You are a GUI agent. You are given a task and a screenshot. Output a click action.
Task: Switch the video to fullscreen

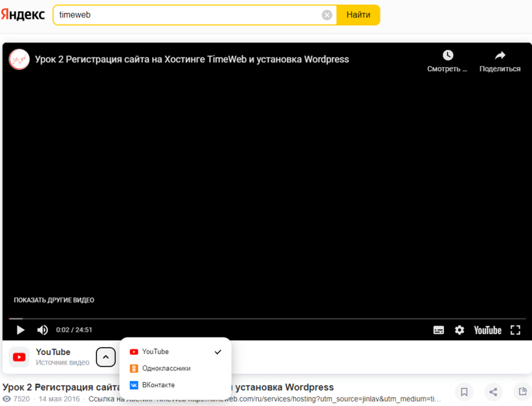click(x=515, y=330)
